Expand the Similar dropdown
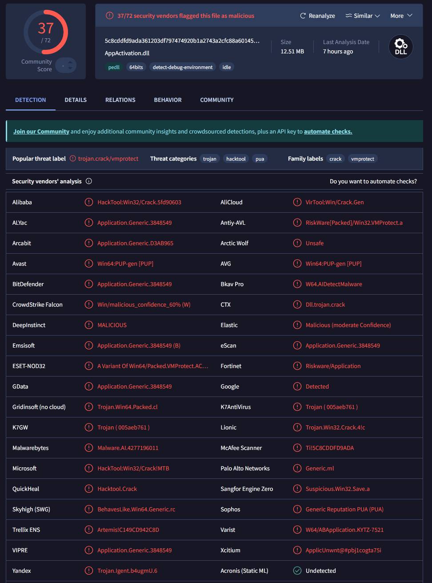The height and width of the screenshot is (583, 432). pyautogui.click(x=377, y=16)
